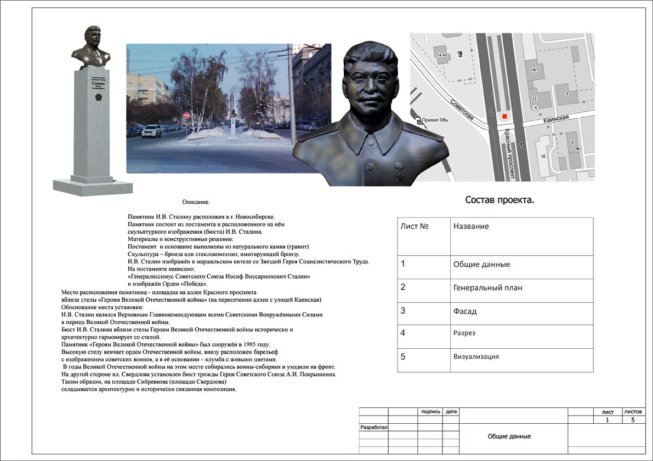653x461 pixels.
Task: Click the red square marker on the map
Action: point(504,116)
